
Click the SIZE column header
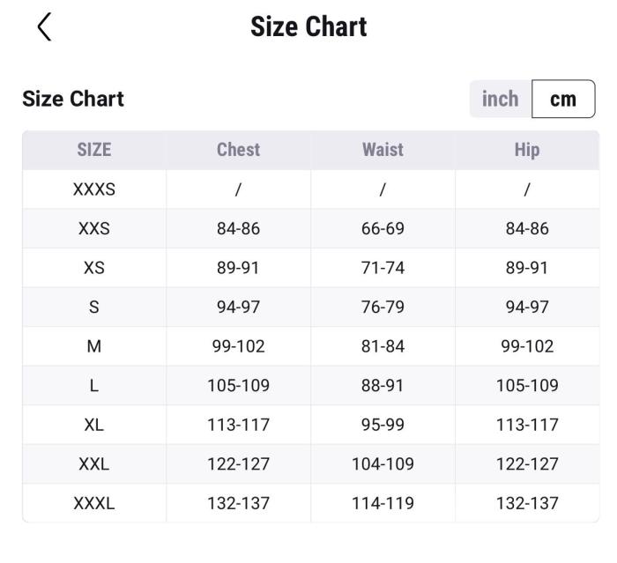pyautogui.click(x=94, y=150)
